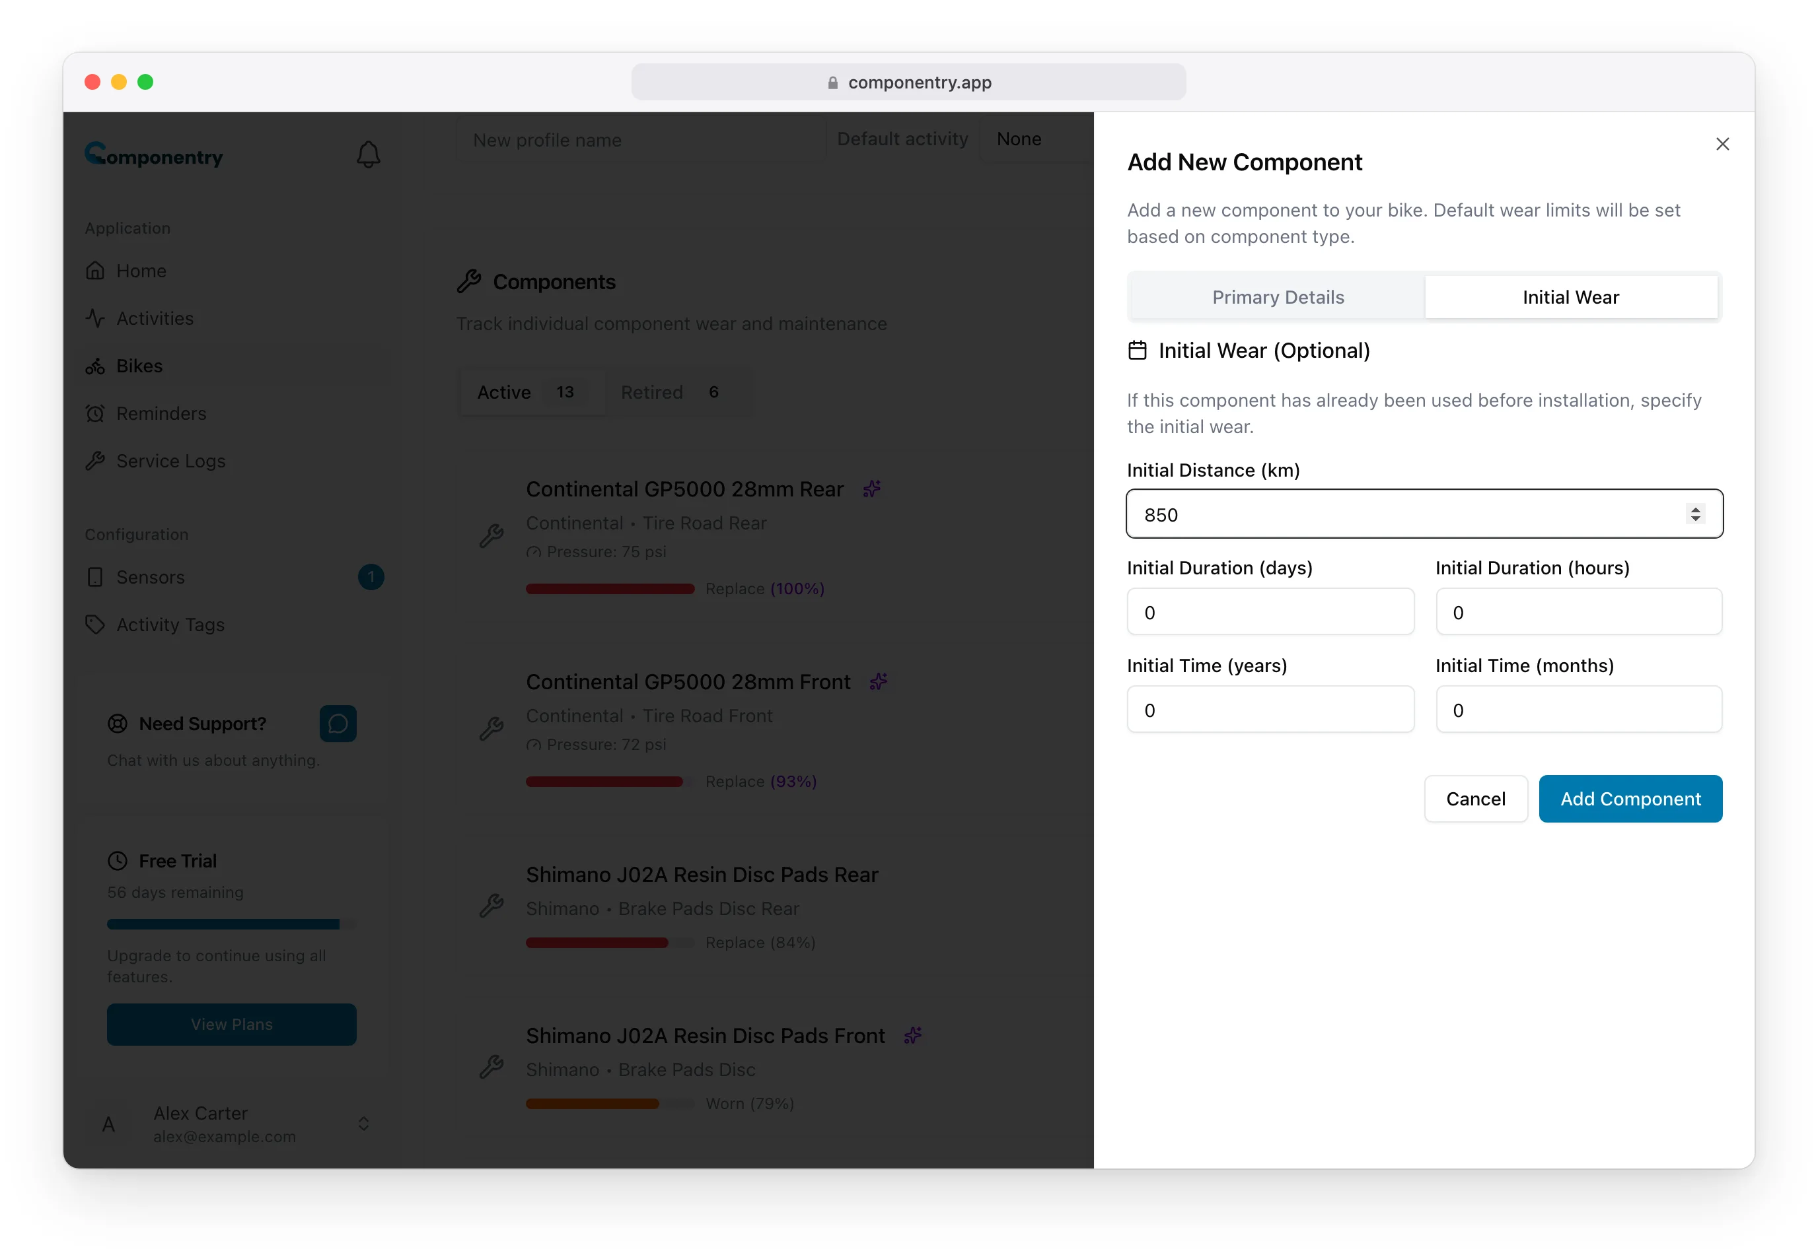Show the Active components tab
The image size is (1818, 1253).
click(x=532, y=391)
